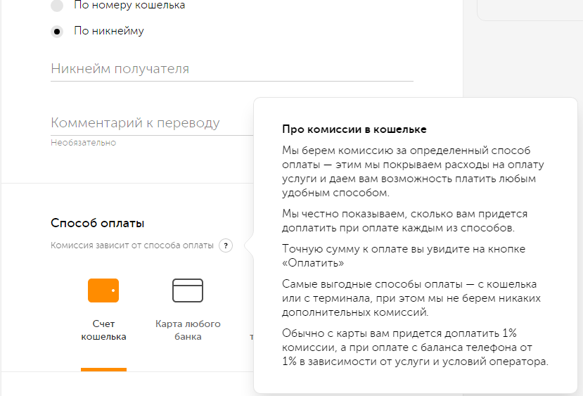Screen dimensions: 583x396
Task: Click the "Комментарий к переводу" field
Action: (151, 123)
